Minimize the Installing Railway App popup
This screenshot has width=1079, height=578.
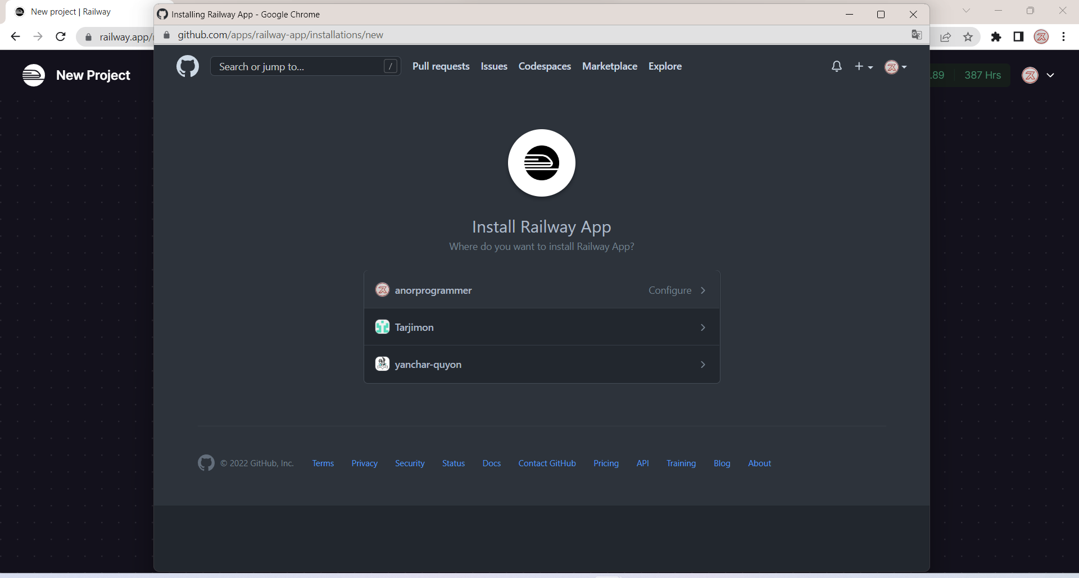[x=850, y=15]
